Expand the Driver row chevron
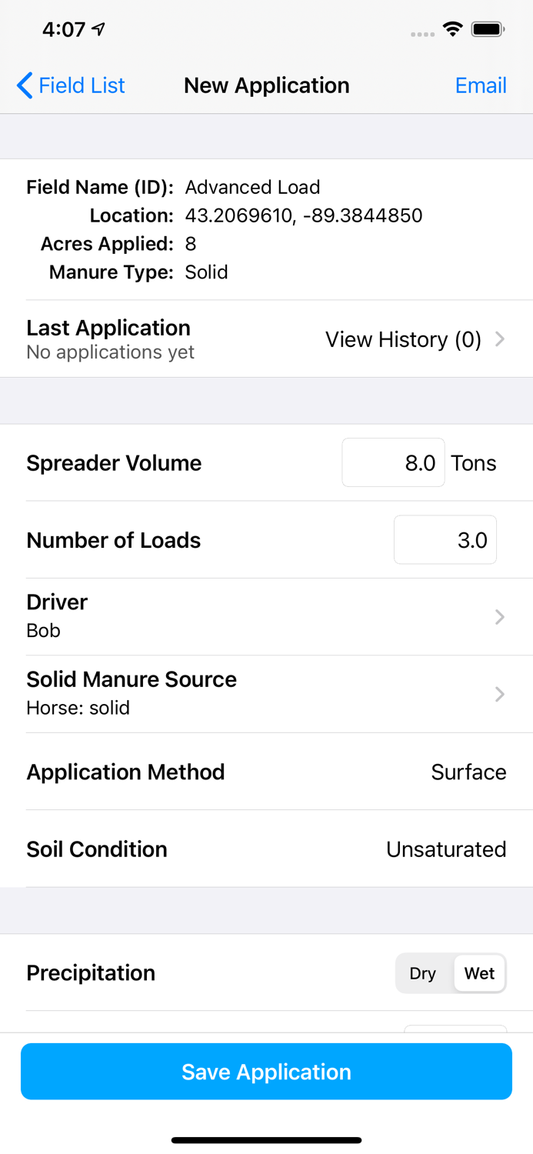The width and height of the screenshot is (533, 1154). pos(500,617)
